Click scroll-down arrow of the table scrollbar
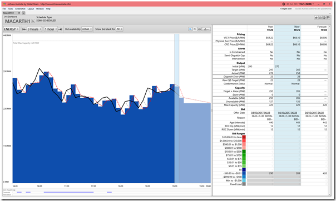Screen dimensions: 336x201 pyautogui.click(x=329, y=194)
